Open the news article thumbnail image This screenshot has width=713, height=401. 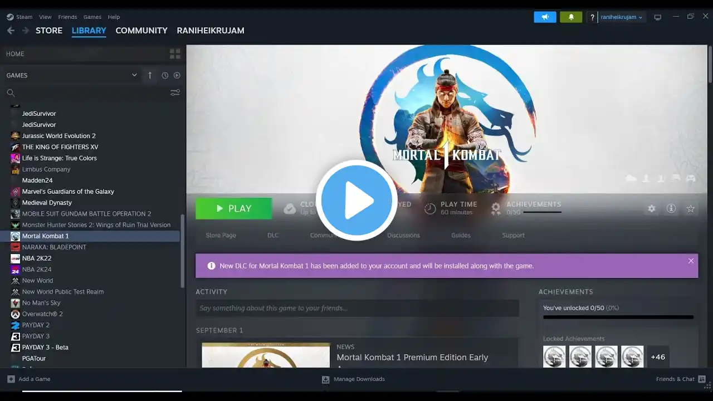point(266,355)
